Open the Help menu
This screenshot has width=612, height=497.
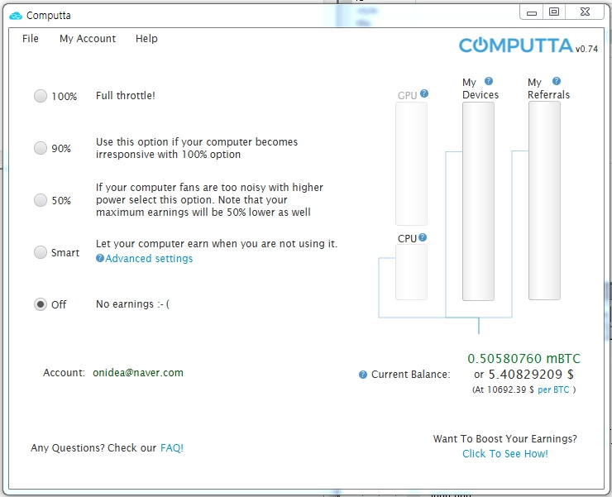point(146,39)
